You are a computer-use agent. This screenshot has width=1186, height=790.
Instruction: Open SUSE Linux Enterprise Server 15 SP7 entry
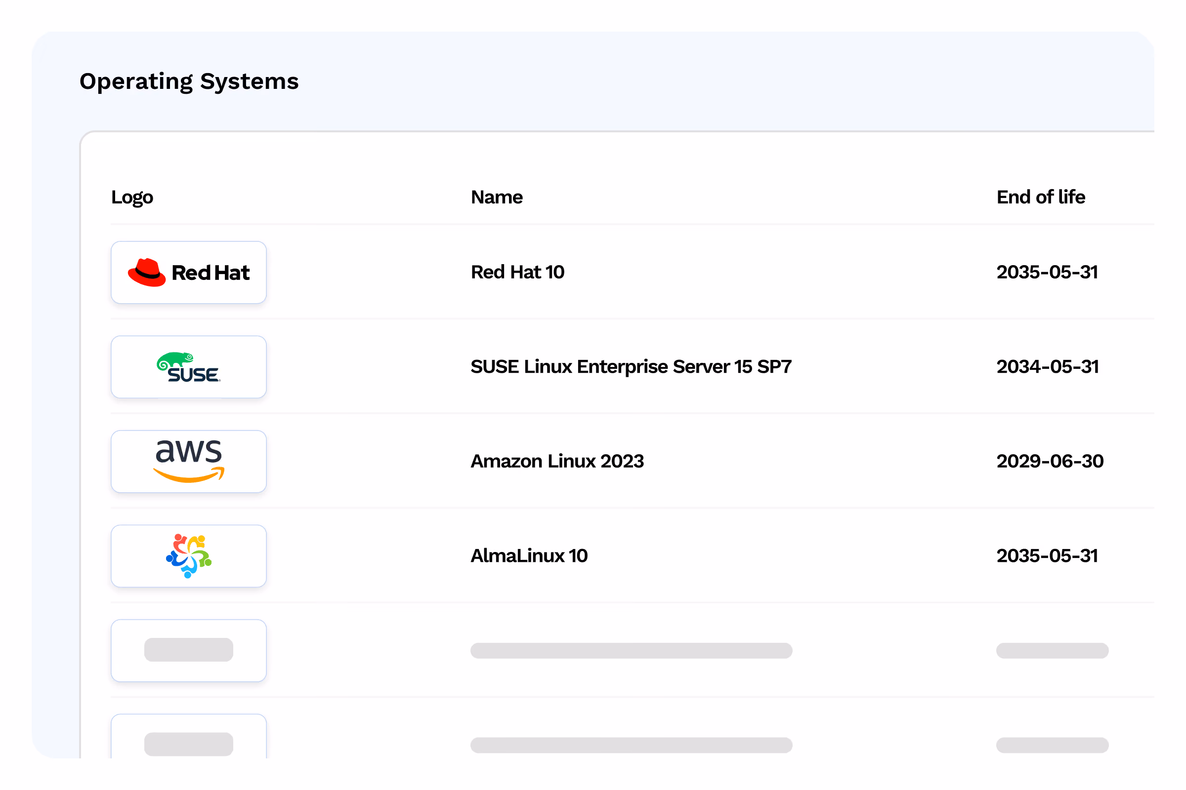[631, 367]
